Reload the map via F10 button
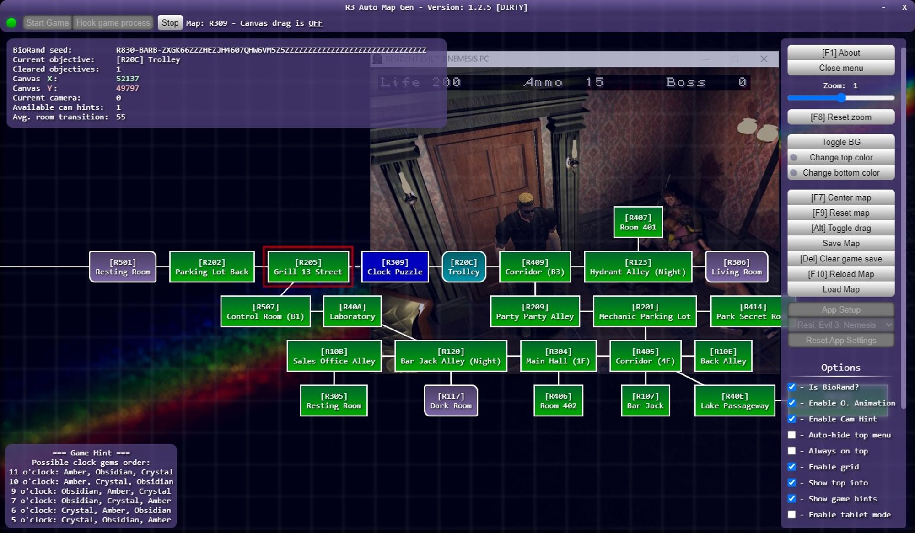This screenshot has height=533, width=915. tap(841, 274)
